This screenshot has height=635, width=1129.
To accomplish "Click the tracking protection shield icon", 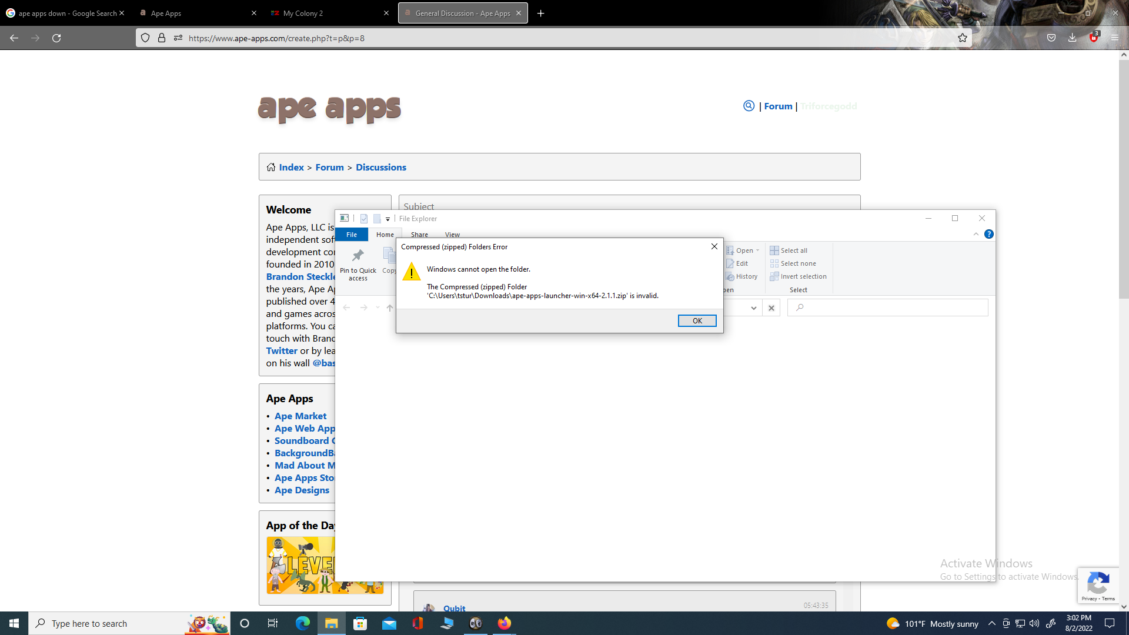I will (145, 38).
